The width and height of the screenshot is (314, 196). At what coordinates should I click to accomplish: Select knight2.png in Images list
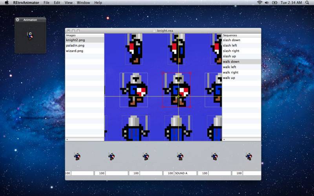85,40
